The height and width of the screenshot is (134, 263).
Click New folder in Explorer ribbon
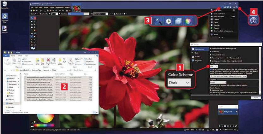(60, 61)
